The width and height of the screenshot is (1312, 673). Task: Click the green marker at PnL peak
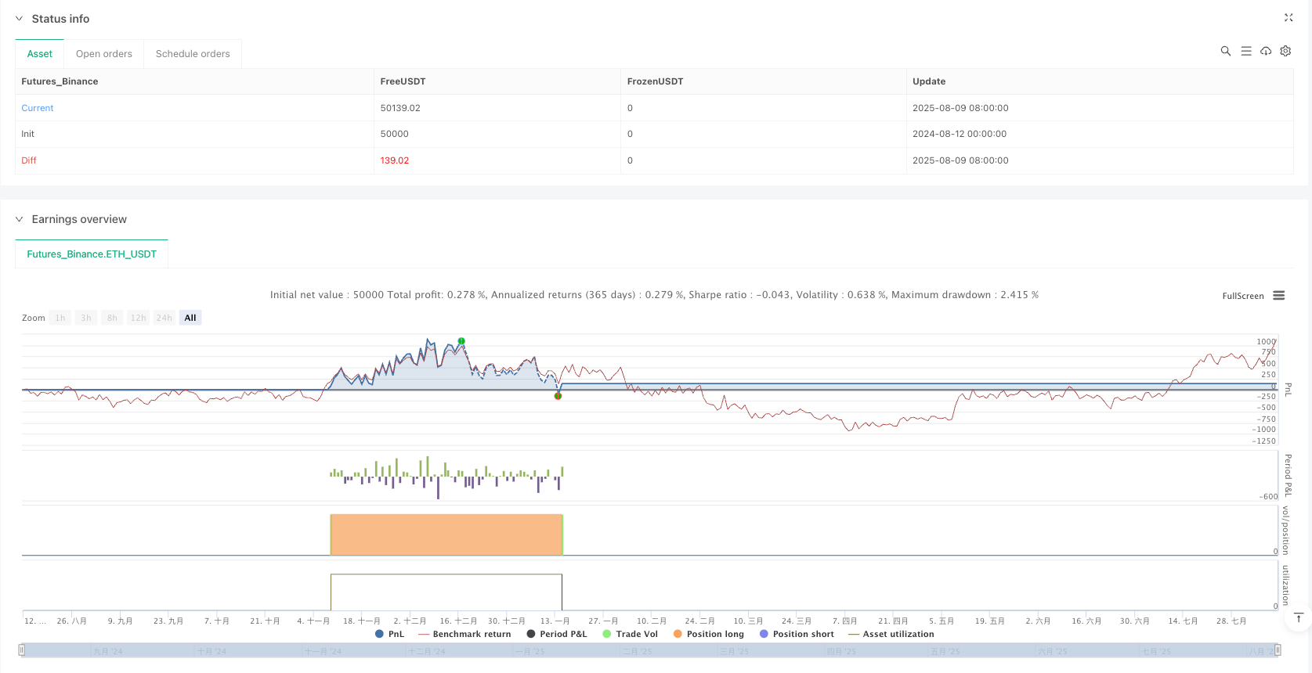click(x=461, y=341)
